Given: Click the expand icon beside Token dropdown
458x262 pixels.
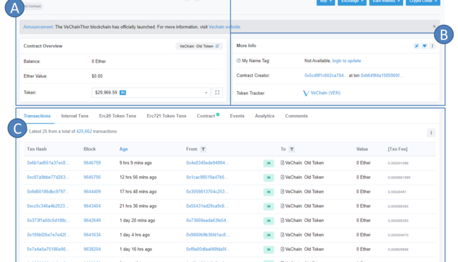Looking at the screenshot, I should tap(217, 93).
